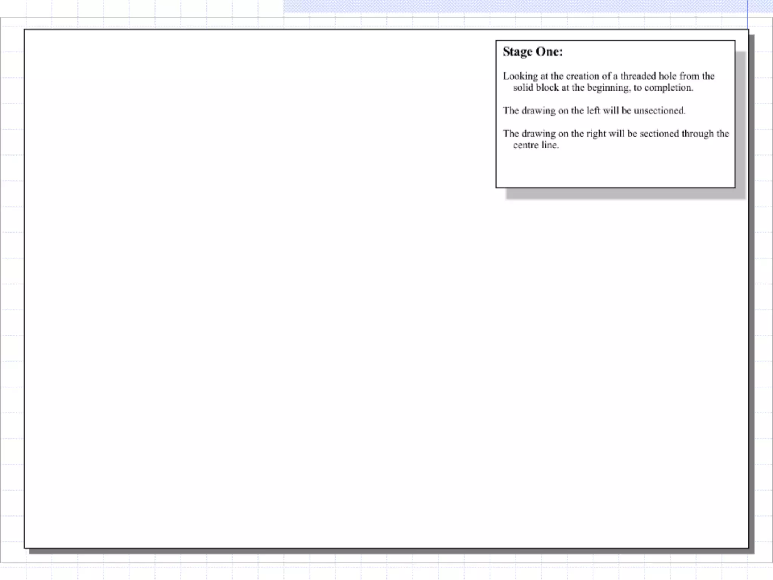The width and height of the screenshot is (773, 580).
Task: Select the 'drawing on the right will be sectioned' line
Action: pyautogui.click(x=615, y=134)
